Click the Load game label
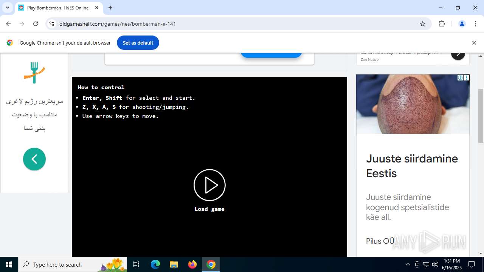 click(209, 209)
